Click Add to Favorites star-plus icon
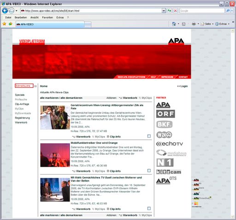 (11, 24)
